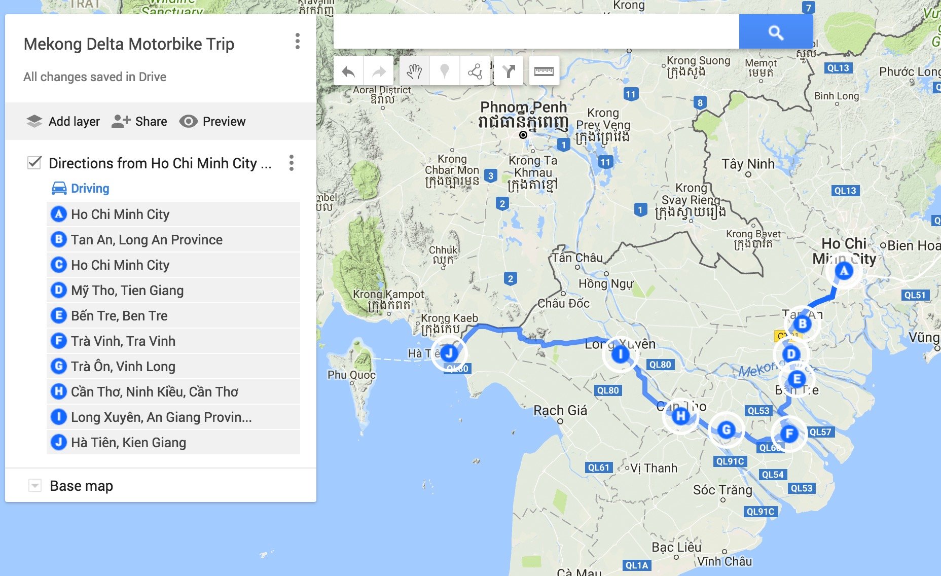Viewport: 941px width, 576px height.
Task: Click the Undo arrow in map toolbar
Action: pos(348,71)
